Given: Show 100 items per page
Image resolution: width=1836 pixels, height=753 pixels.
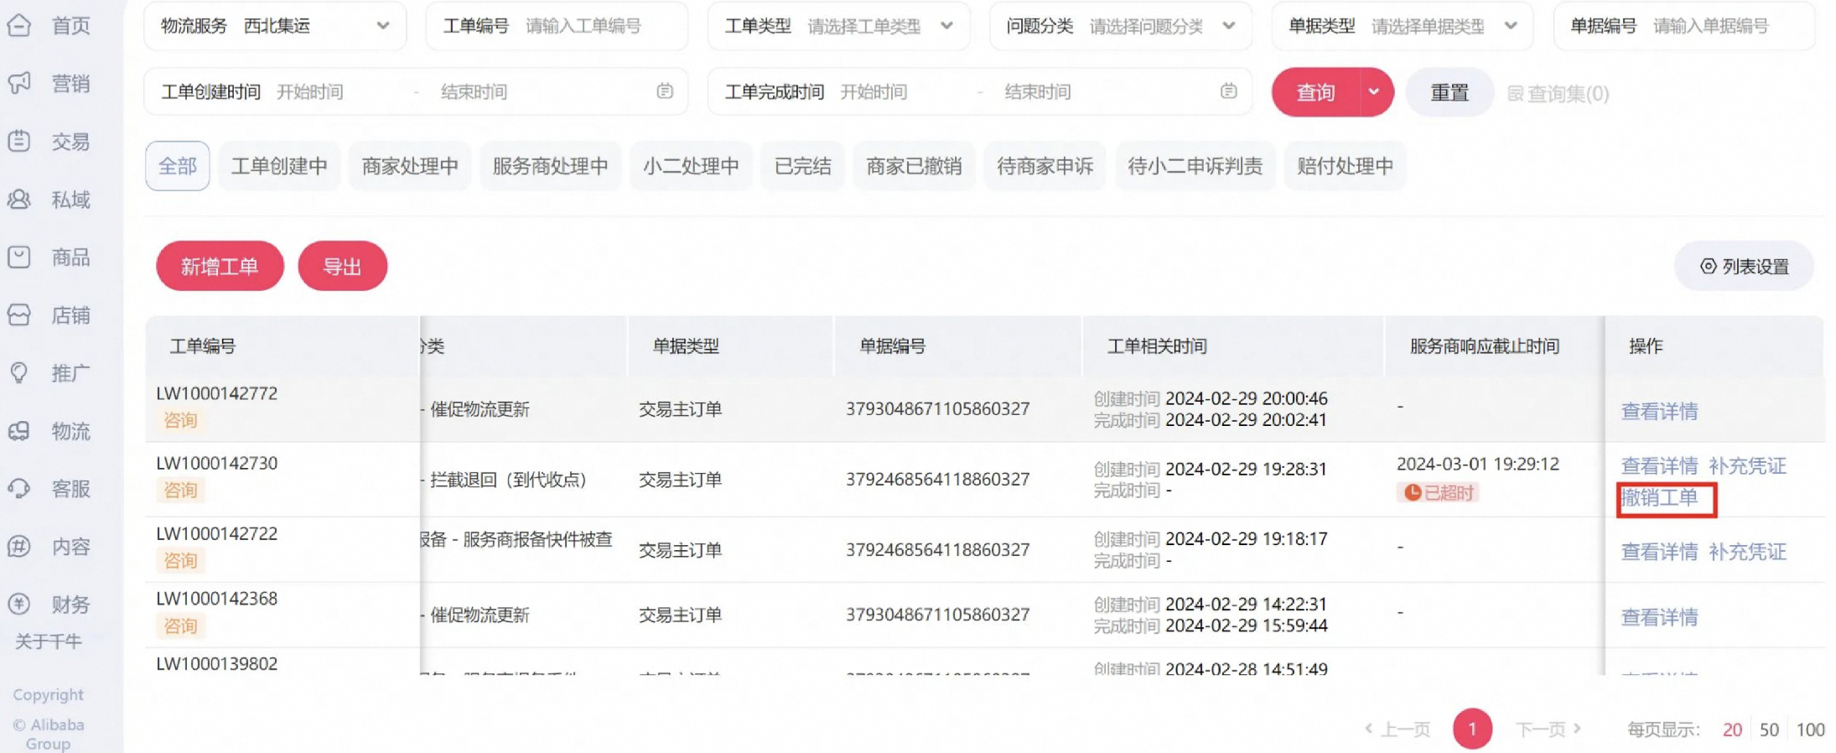Looking at the screenshot, I should pos(1810,730).
